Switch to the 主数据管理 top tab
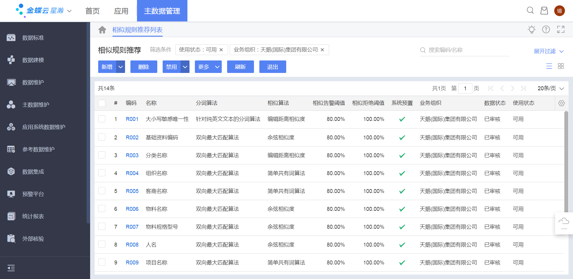Screen dimensions: 573x279 pyautogui.click(x=162, y=11)
